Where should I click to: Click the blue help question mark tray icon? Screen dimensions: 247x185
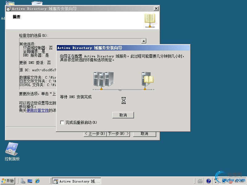tap(208, 181)
